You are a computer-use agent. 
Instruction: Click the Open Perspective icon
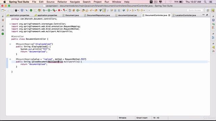pos(208,10)
